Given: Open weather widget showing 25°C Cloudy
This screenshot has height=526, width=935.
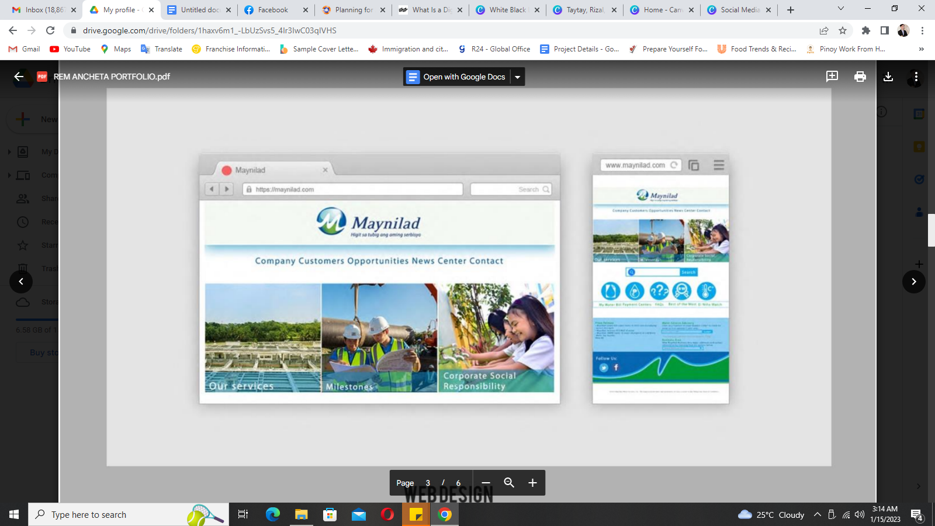Looking at the screenshot, I should point(771,514).
